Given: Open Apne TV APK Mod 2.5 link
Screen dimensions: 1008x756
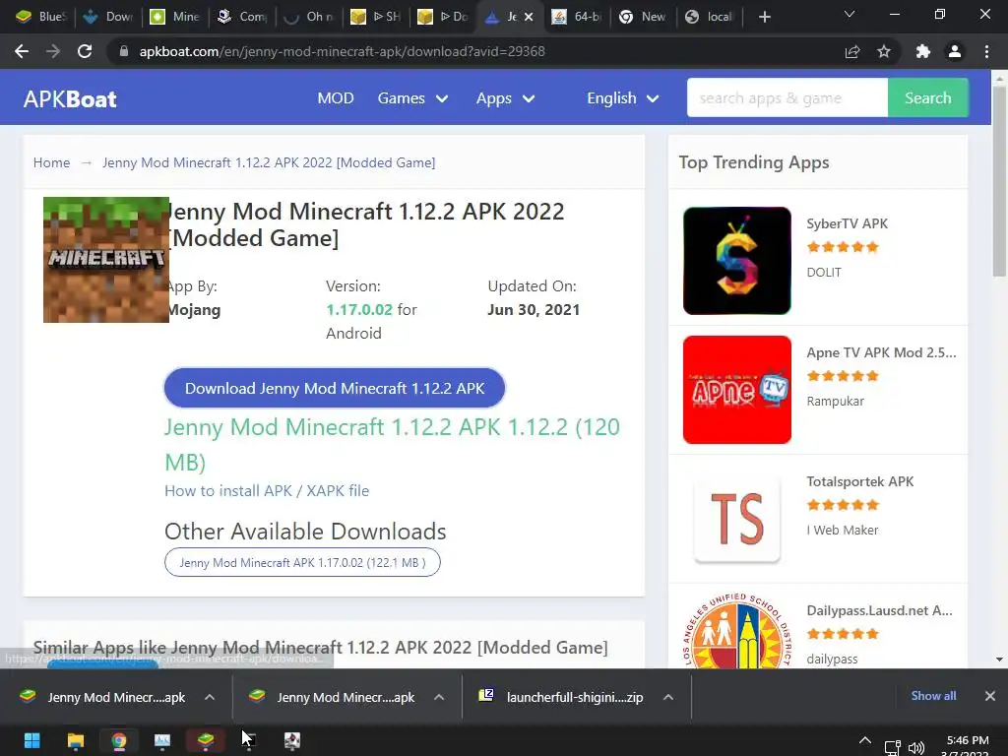Looking at the screenshot, I should point(881,352).
